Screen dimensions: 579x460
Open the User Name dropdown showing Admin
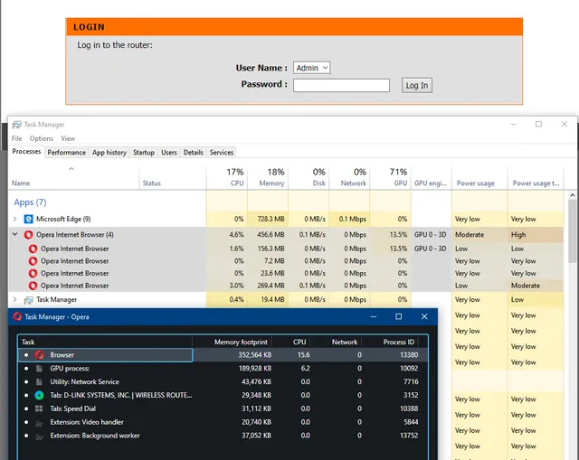(311, 68)
